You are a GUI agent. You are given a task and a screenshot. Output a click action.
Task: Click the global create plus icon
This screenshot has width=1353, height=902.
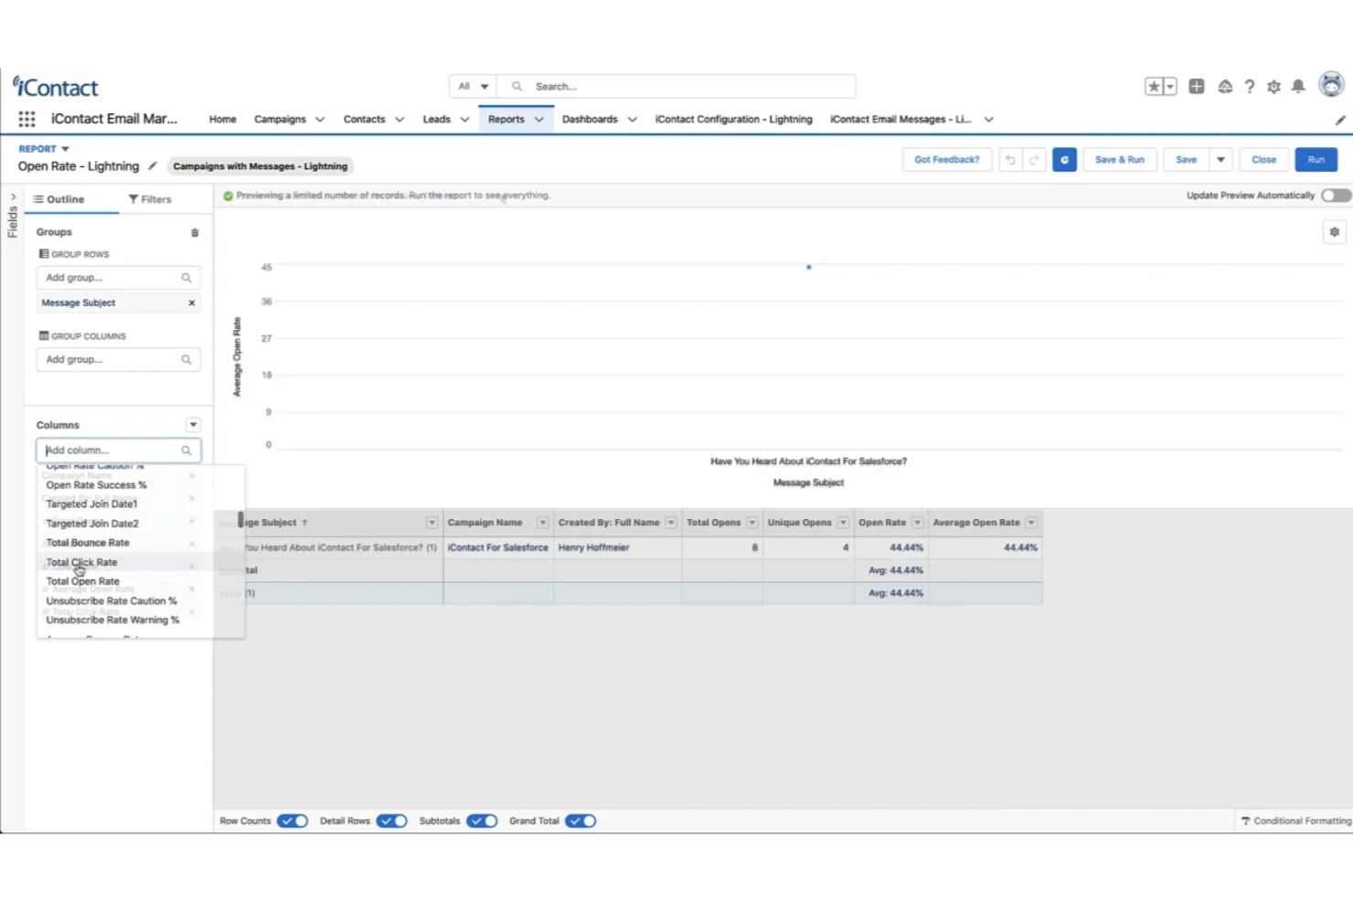pos(1197,86)
